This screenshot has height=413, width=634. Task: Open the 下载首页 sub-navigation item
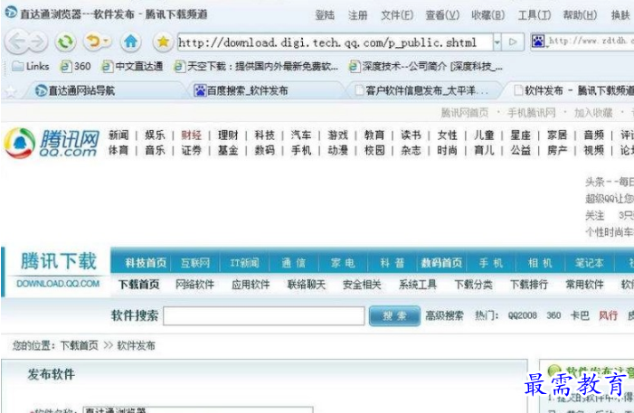(x=138, y=285)
